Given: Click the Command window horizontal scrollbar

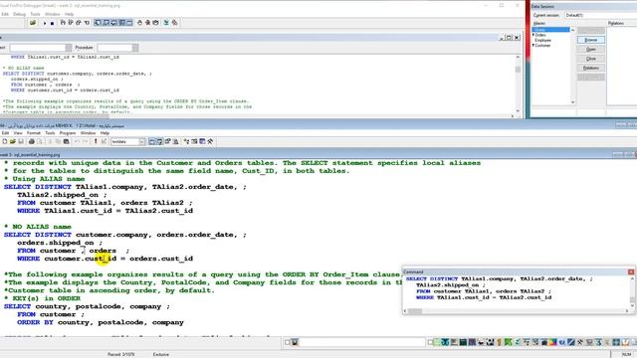Looking at the screenshot, I should pos(516,311).
